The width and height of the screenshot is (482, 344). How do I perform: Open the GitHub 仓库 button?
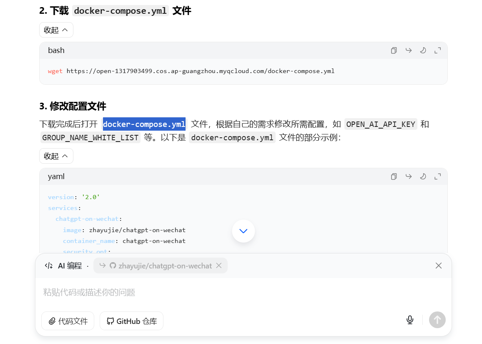(132, 321)
